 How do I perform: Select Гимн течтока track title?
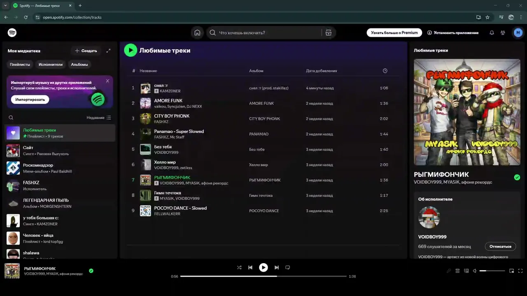click(167, 193)
